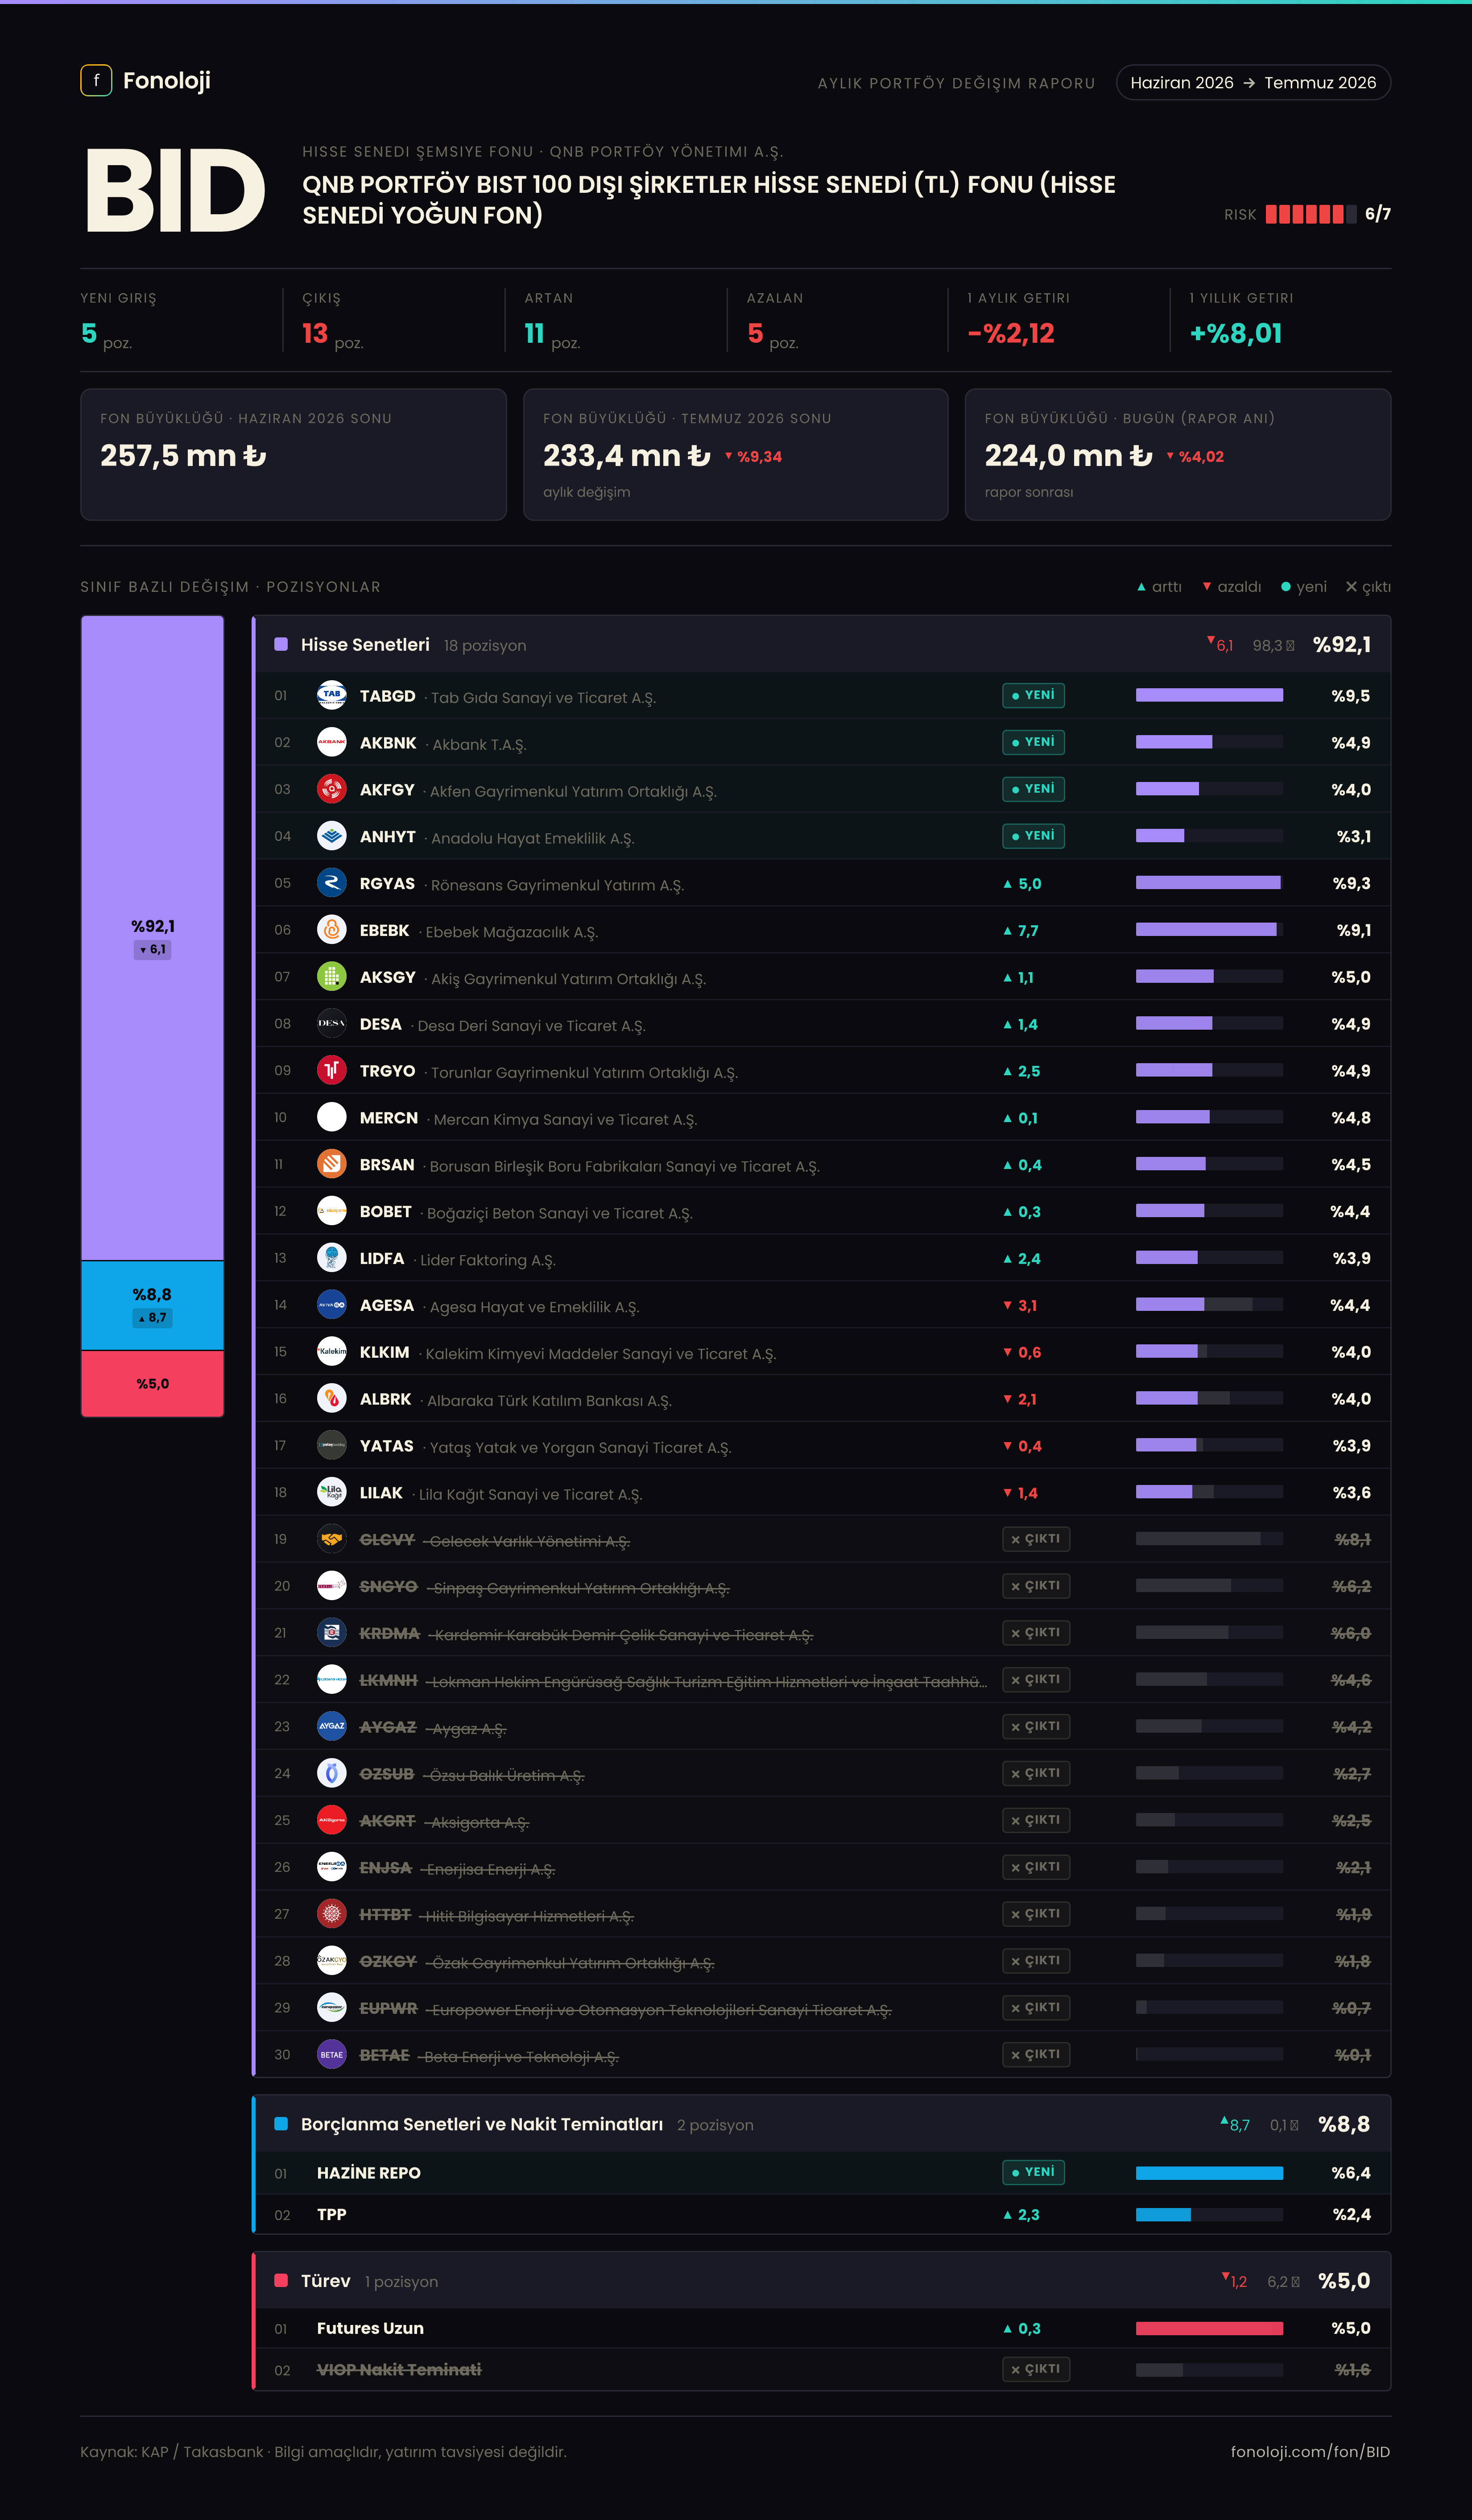Screen dimensions: 1472x2520
Task: Click the OZKGY row ticker
Action: click(388, 1961)
